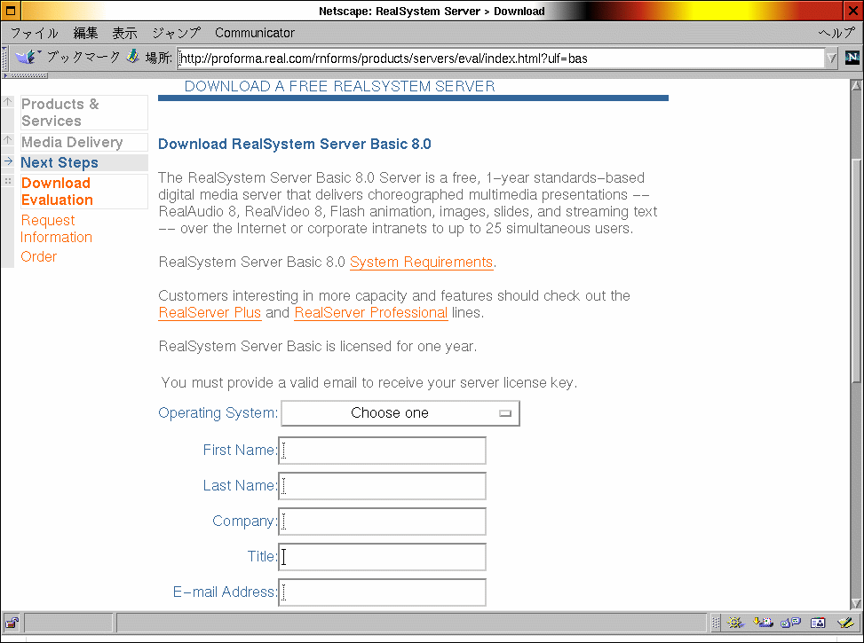Screen dimensions: 864x643
Task: Open the URL history dropdown arrow
Action: pos(831,58)
